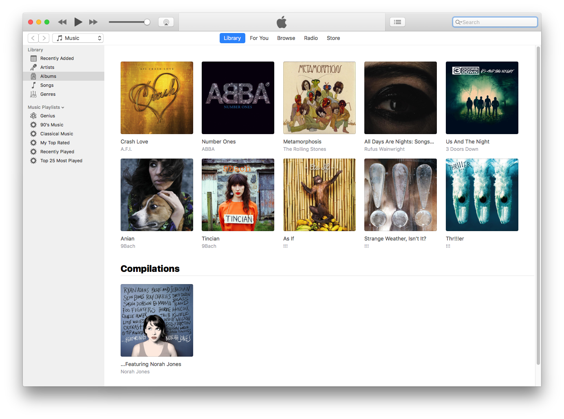Collapse the Music Playlists section
Image resolution: width=564 pixels, height=419 pixels.
[63, 108]
